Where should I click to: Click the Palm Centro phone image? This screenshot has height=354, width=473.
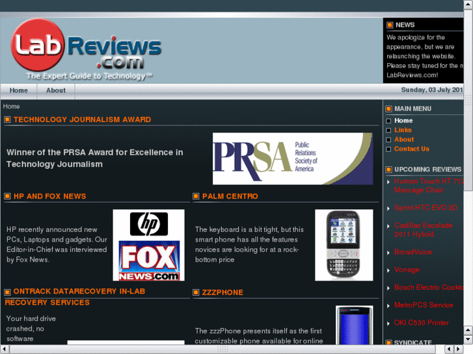pyautogui.click(x=344, y=246)
